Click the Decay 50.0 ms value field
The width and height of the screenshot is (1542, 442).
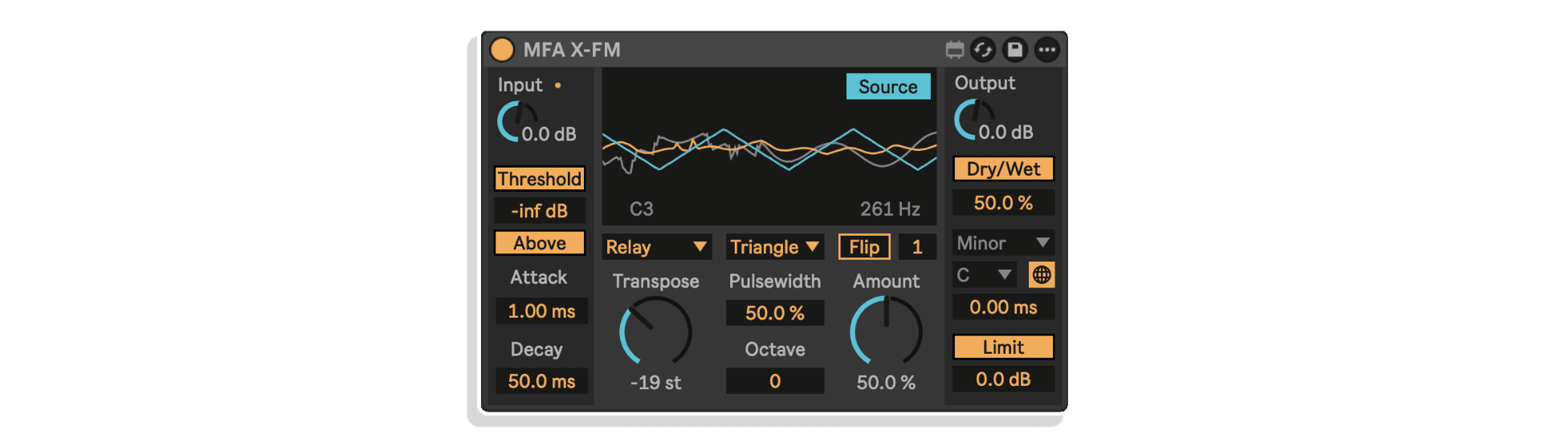tap(541, 381)
